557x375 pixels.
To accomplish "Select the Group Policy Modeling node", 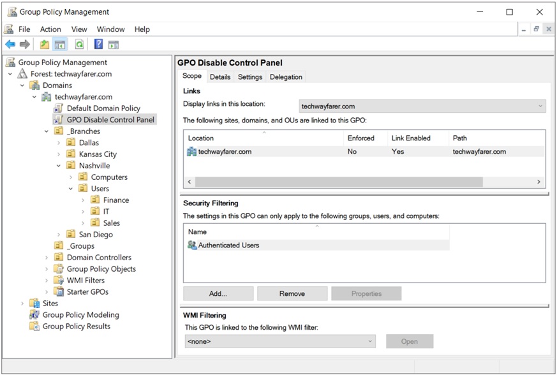I will coord(80,314).
